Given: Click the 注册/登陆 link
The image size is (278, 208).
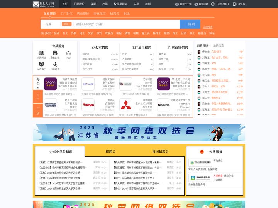Looking at the screenshot, I should (x=223, y=4).
